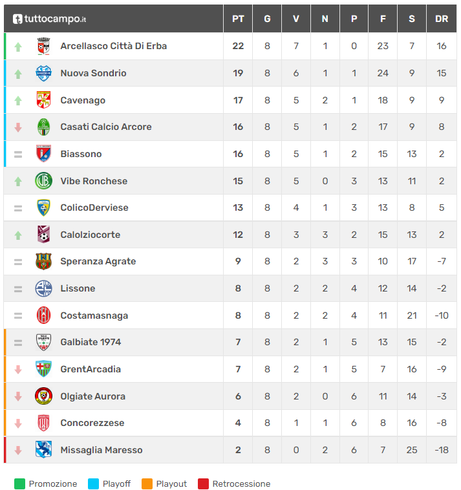
Task: Open Galbiate 1974 team link
Action: coord(91,342)
